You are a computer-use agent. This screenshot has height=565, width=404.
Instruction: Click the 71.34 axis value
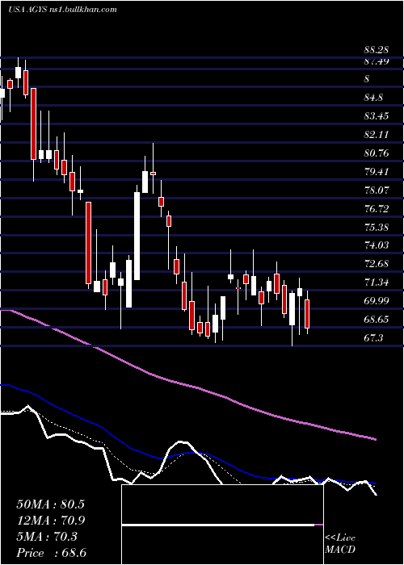tap(377, 282)
